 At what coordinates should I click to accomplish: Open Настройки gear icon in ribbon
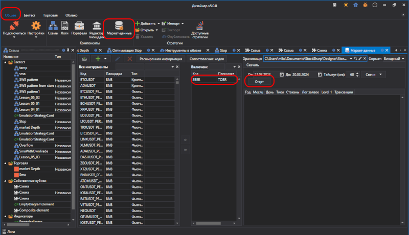(x=36, y=26)
